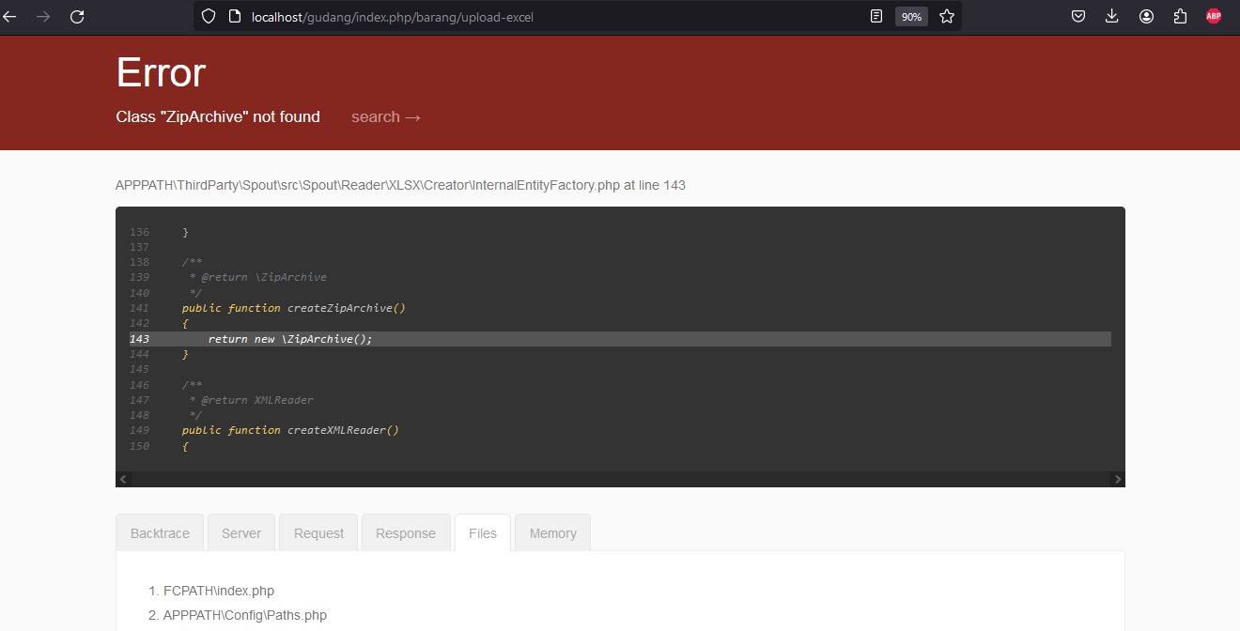Click the code panel horizontal scrollbar track

pos(620,479)
